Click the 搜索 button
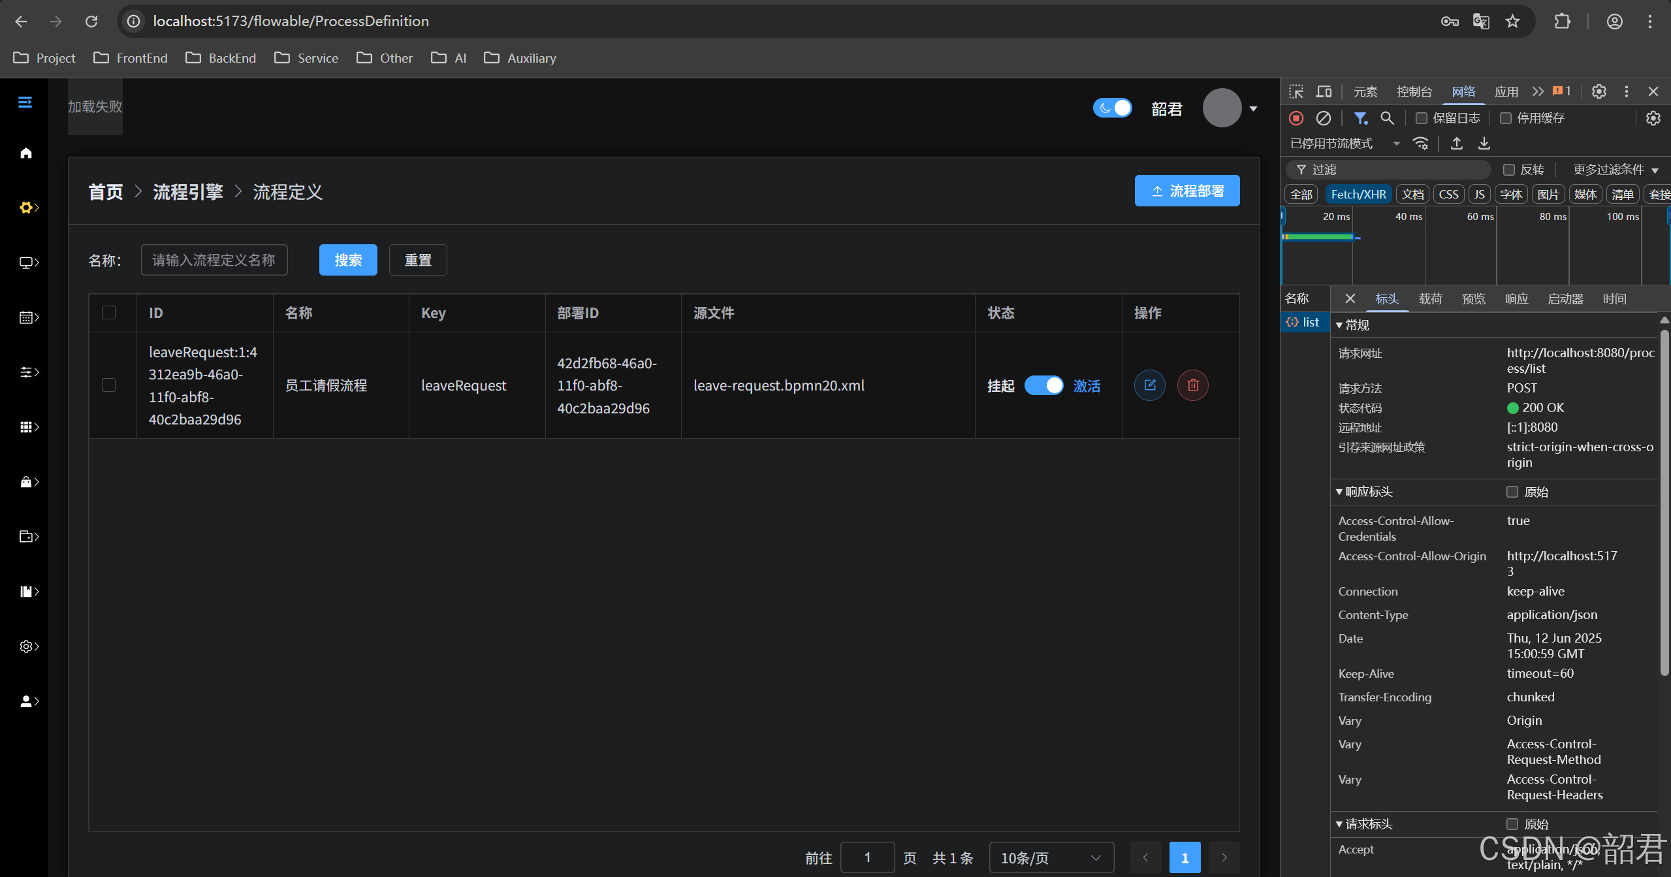This screenshot has width=1671, height=877. [x=347, y=260]
